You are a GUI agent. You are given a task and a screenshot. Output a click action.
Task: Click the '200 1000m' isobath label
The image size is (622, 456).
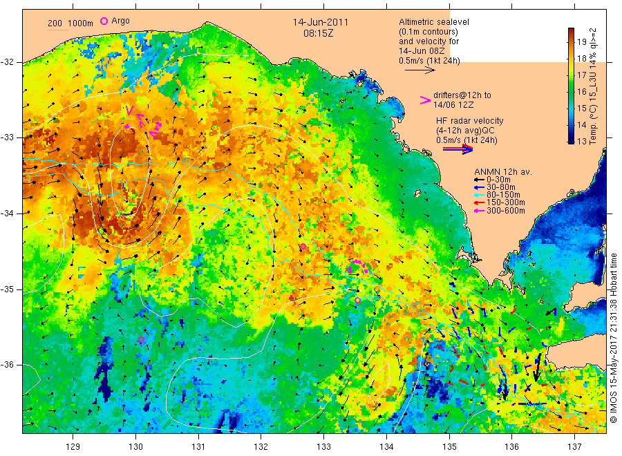(x=70, y=23)
